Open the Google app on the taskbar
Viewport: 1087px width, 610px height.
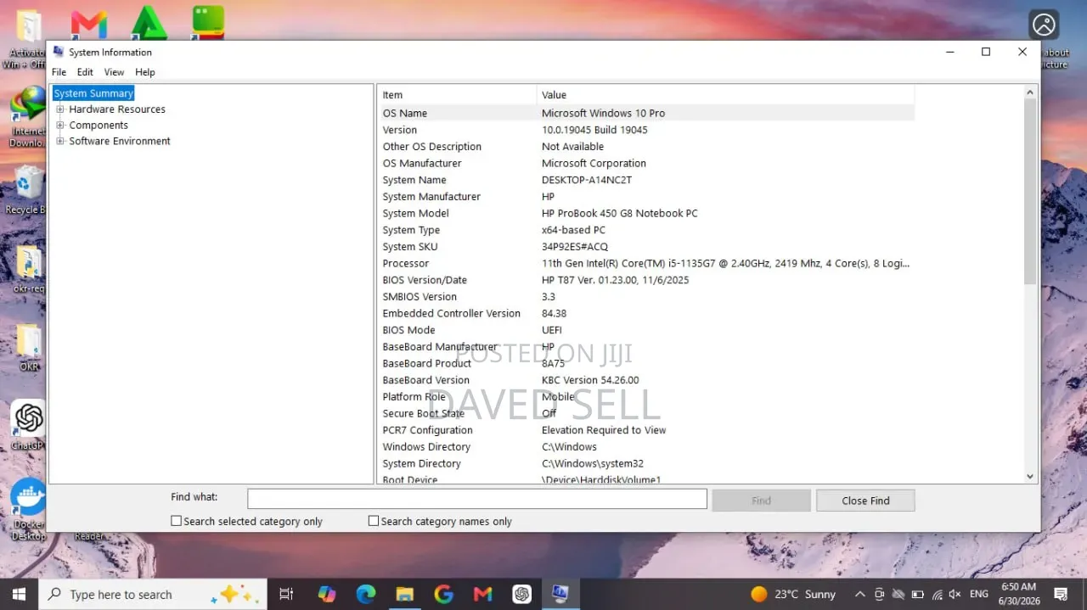click(443, 594)
